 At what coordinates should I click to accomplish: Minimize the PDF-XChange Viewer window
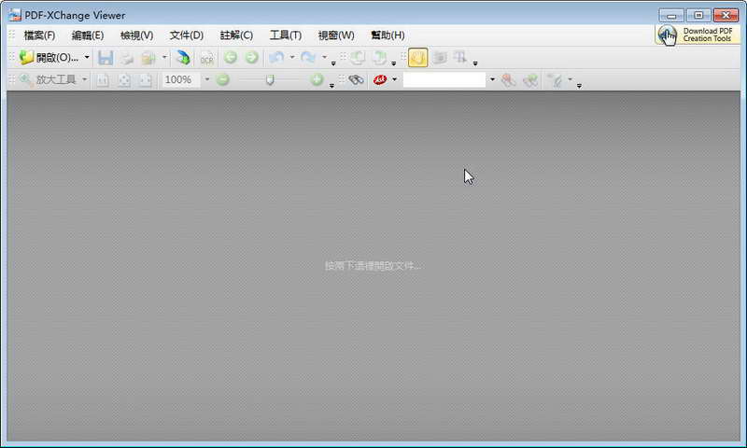point(671,16)
